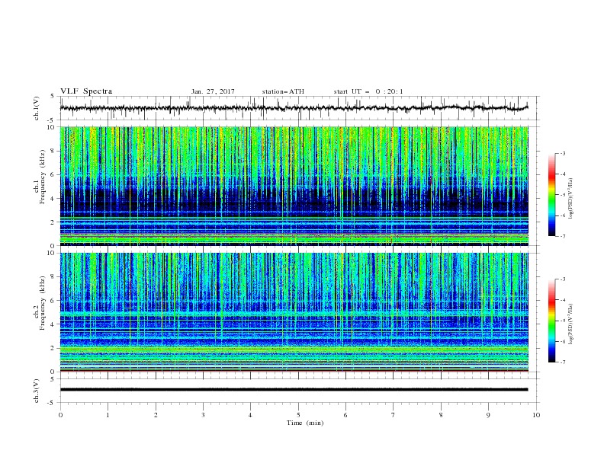This screenshot has height=466, width=604.
Task: Click the ch.2 spectrogram panel
Action: [294, 312]
